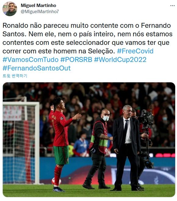The image size is (177, 201).
Task: Click Miguel Martinho's profile avatar
Action: click(x=10, y=9)
